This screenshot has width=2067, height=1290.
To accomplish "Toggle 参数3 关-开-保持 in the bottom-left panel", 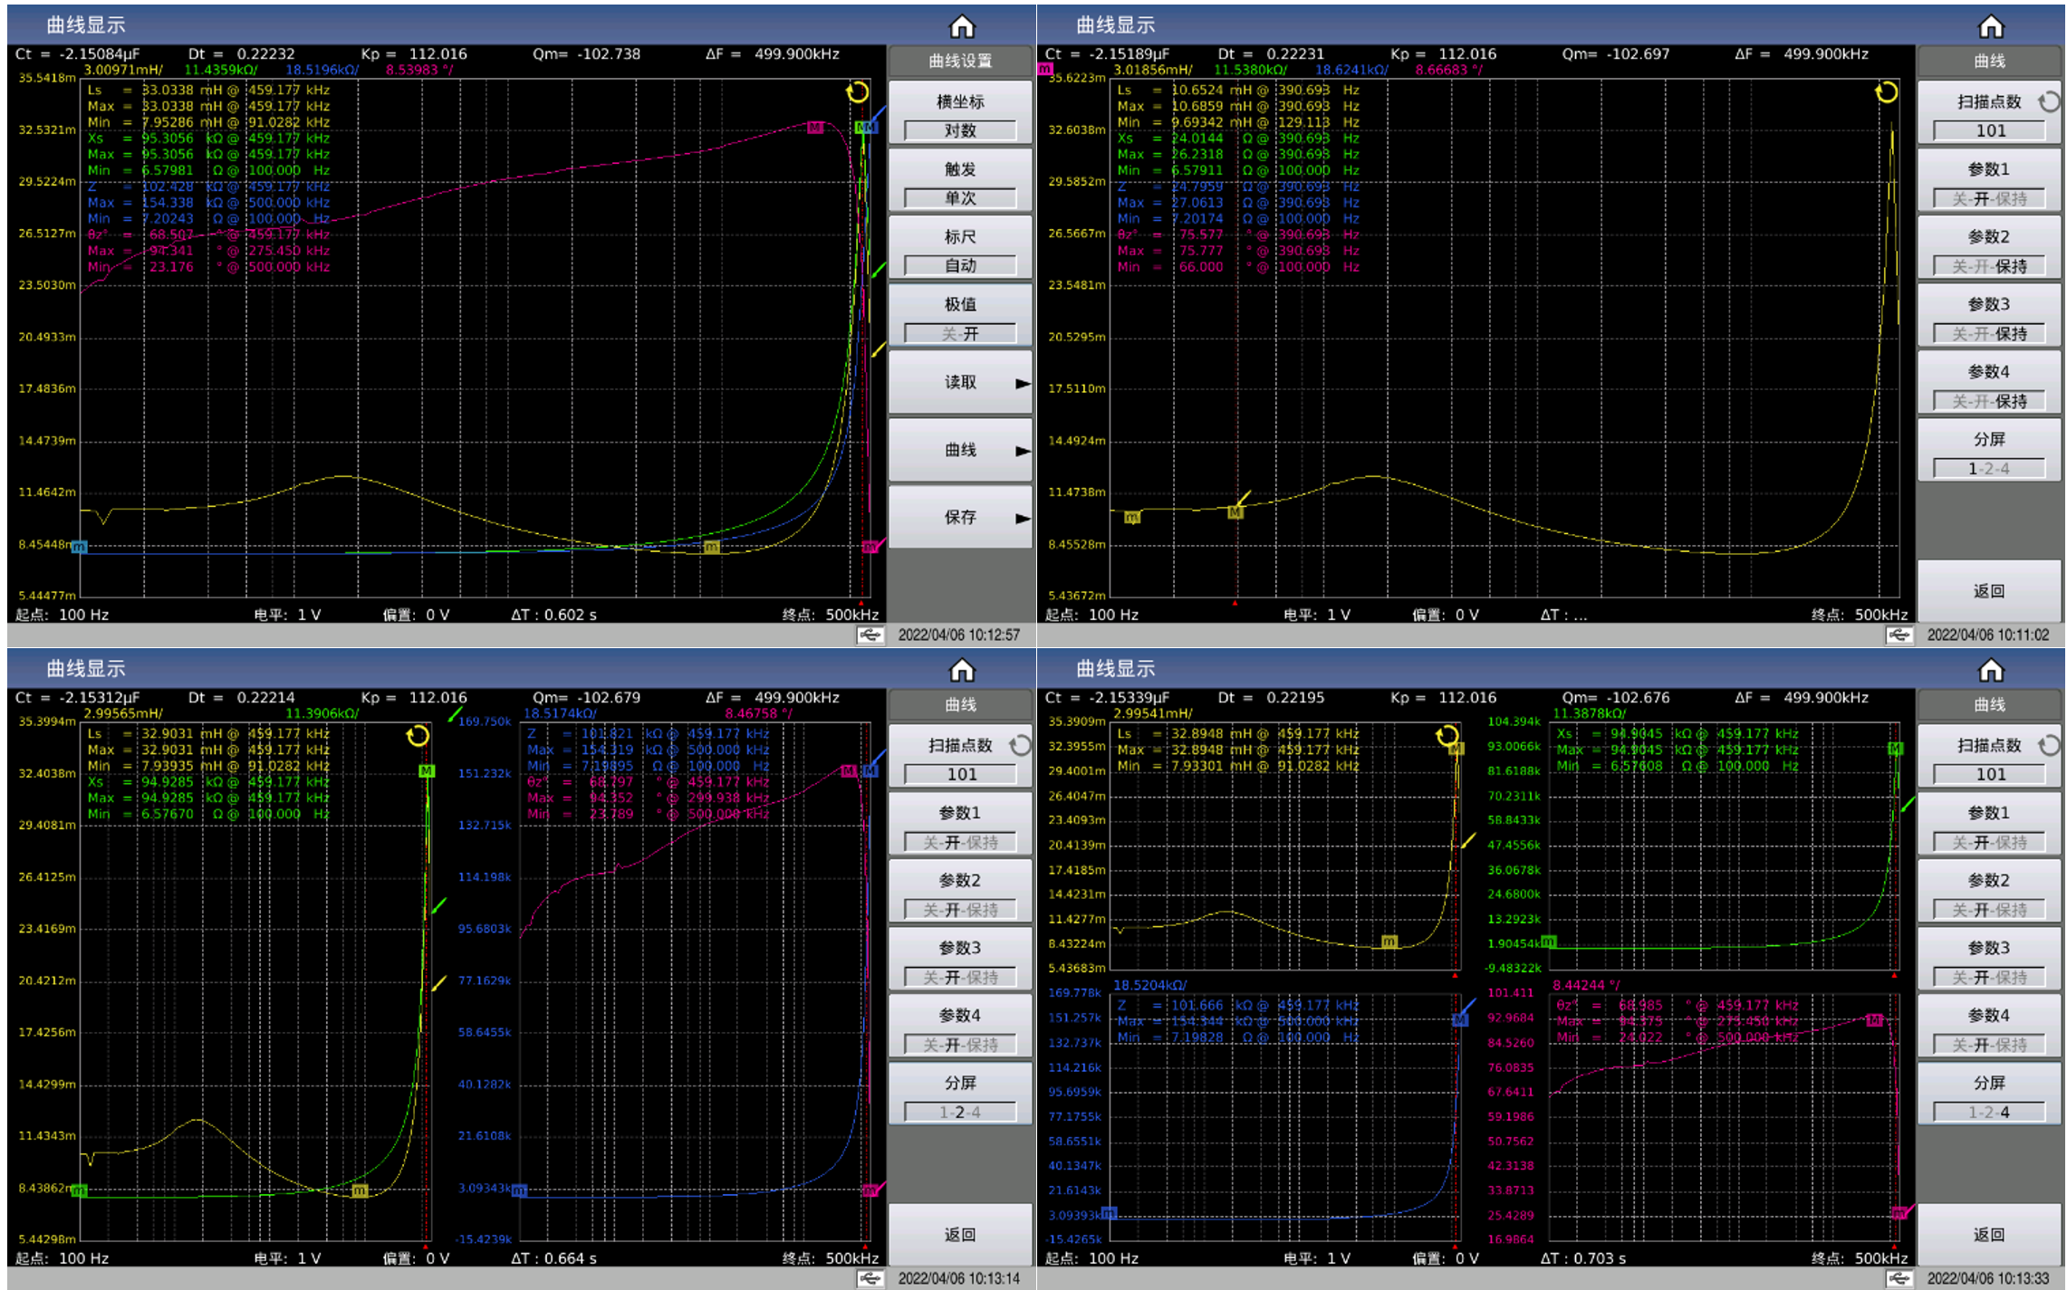I will [960, 978].
